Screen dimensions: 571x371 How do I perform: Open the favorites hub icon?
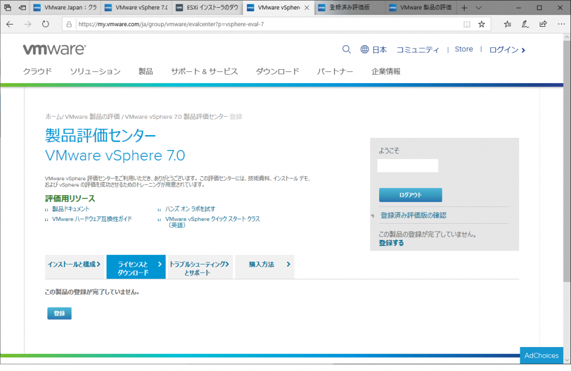pos(507,25)
